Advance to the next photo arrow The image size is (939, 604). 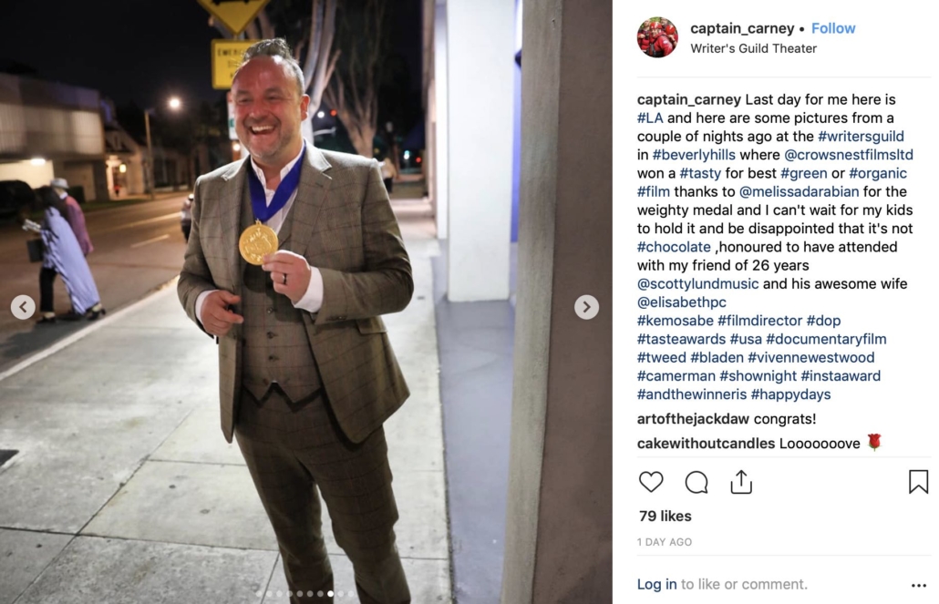(x=586, y=307)
